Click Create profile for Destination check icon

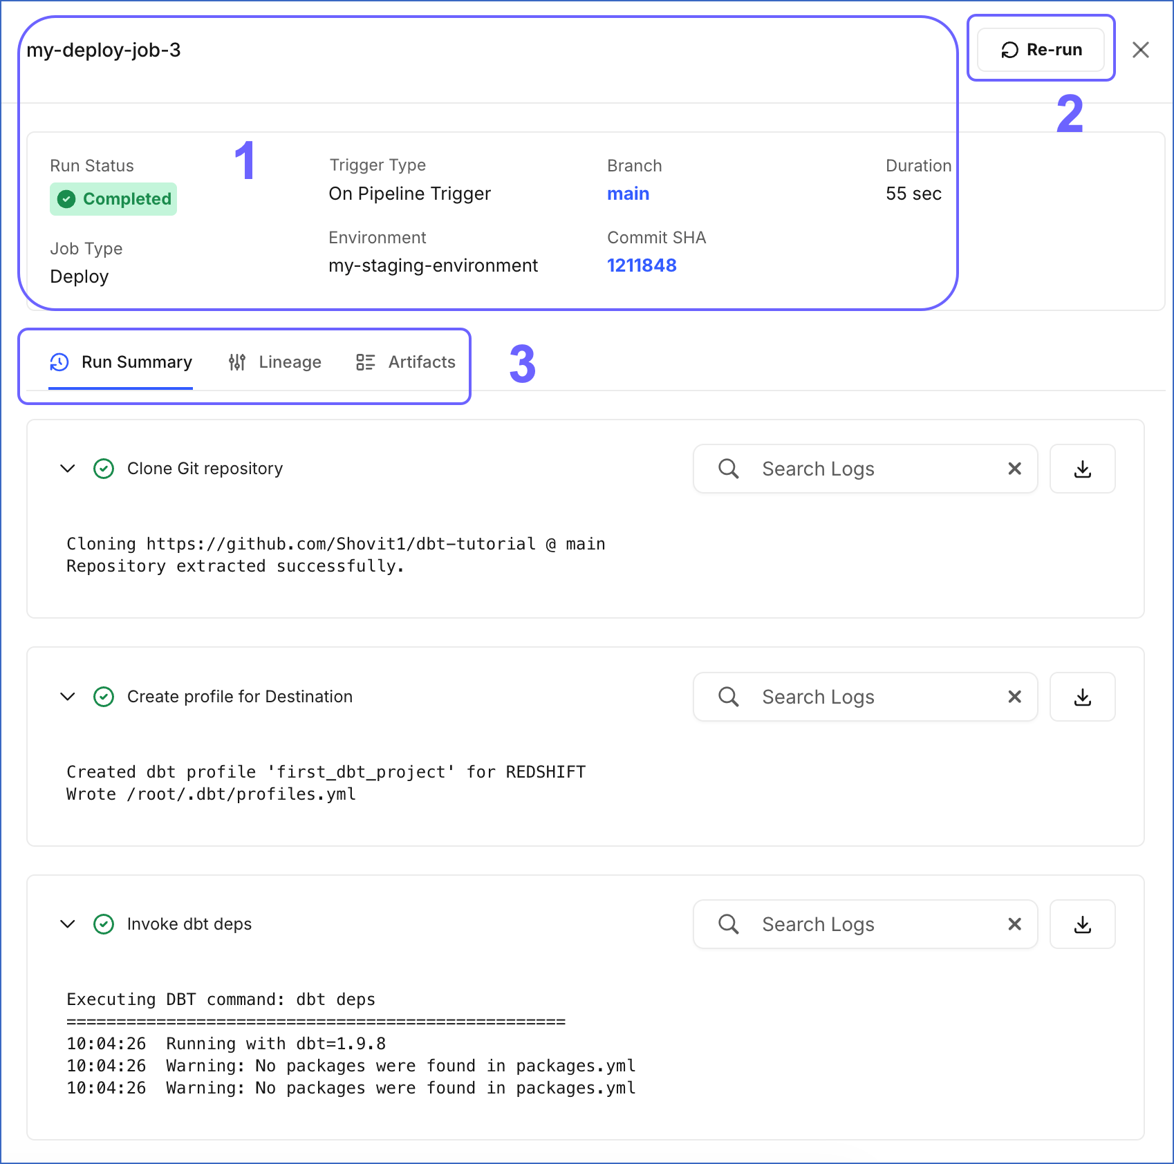(x=104, y=697)
